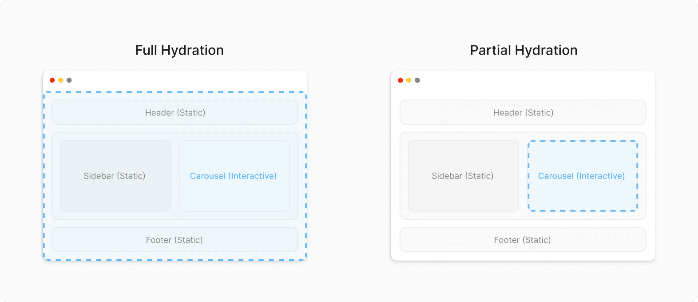The width and height of the screenshot is (698, 302).
Task: Click Sidebar (Static) label in Partial Hydration
Action: click(x=462, y=176)
